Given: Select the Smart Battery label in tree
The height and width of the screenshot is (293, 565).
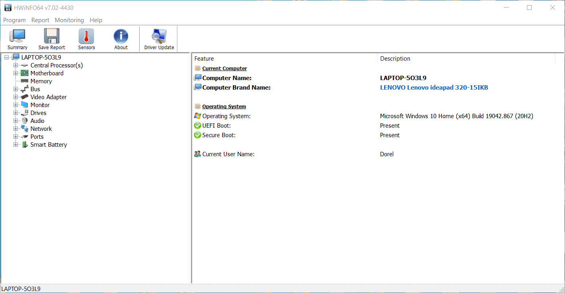Looking at the screenshot, I should tap(49, 145).
